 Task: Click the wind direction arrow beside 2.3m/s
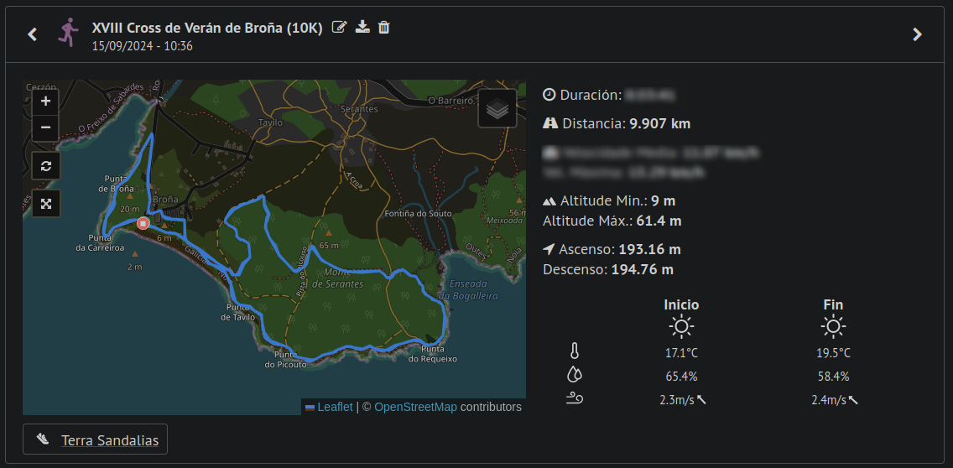[x=701, y=399]
